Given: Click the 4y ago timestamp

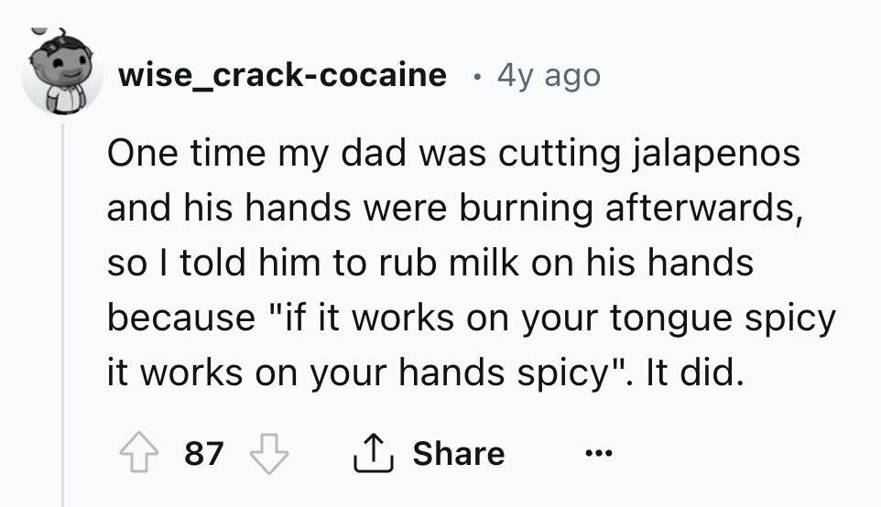Looking at the screenshot, I should tap(549, 76).
